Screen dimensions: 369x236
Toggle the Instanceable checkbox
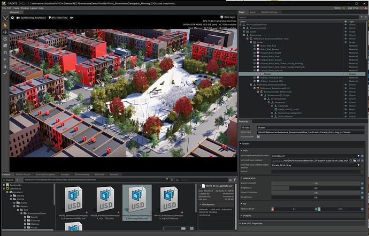(258, 136)
